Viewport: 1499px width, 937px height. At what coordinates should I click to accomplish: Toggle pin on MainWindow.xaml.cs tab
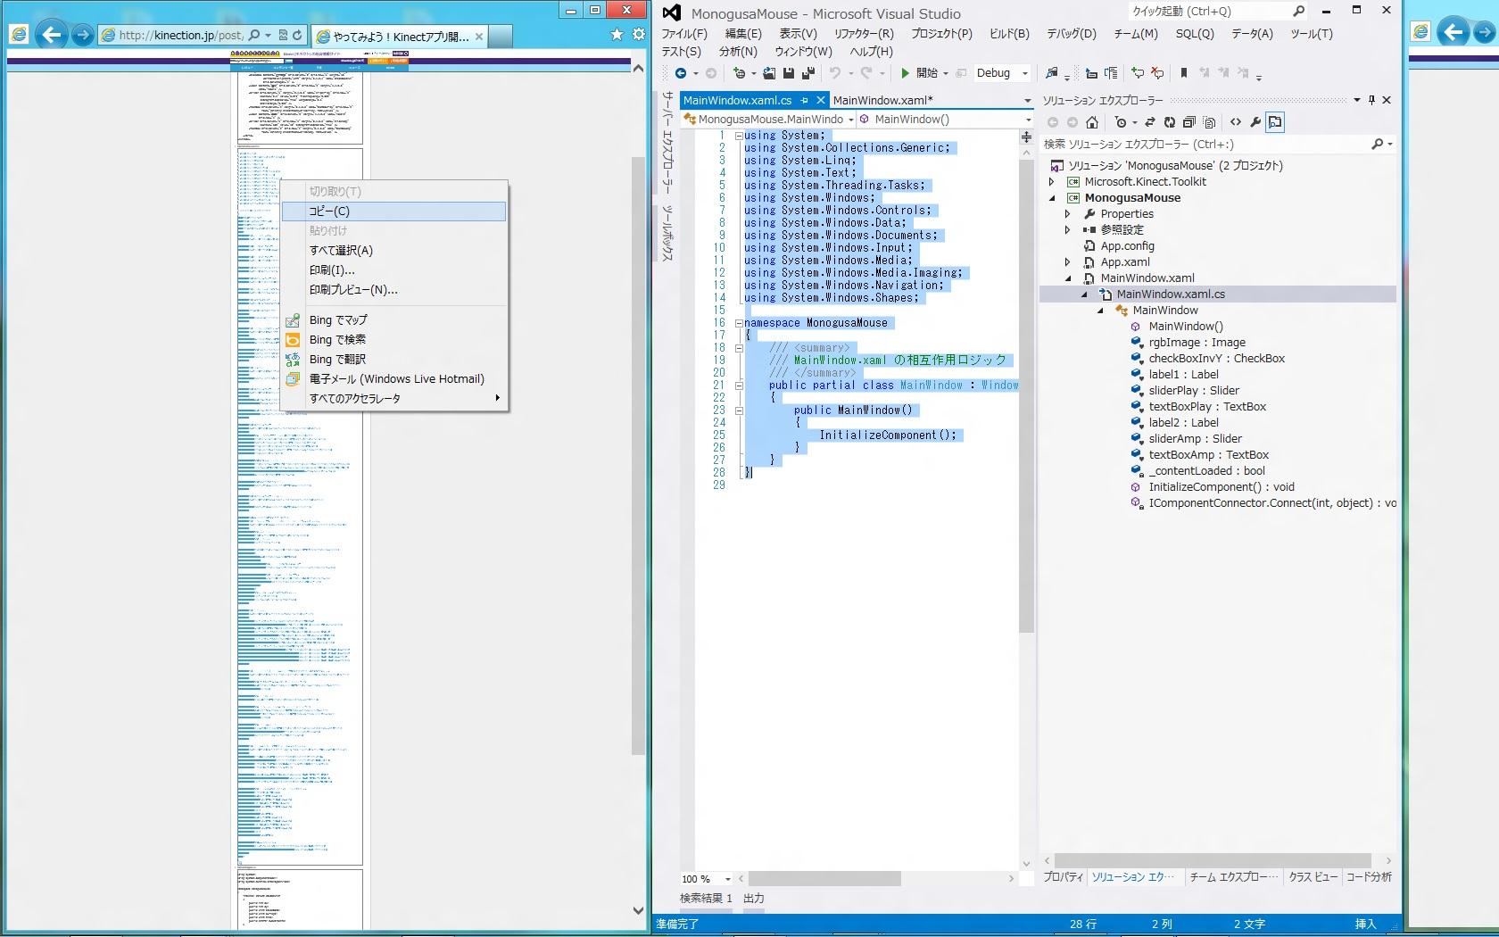point(805,100)
